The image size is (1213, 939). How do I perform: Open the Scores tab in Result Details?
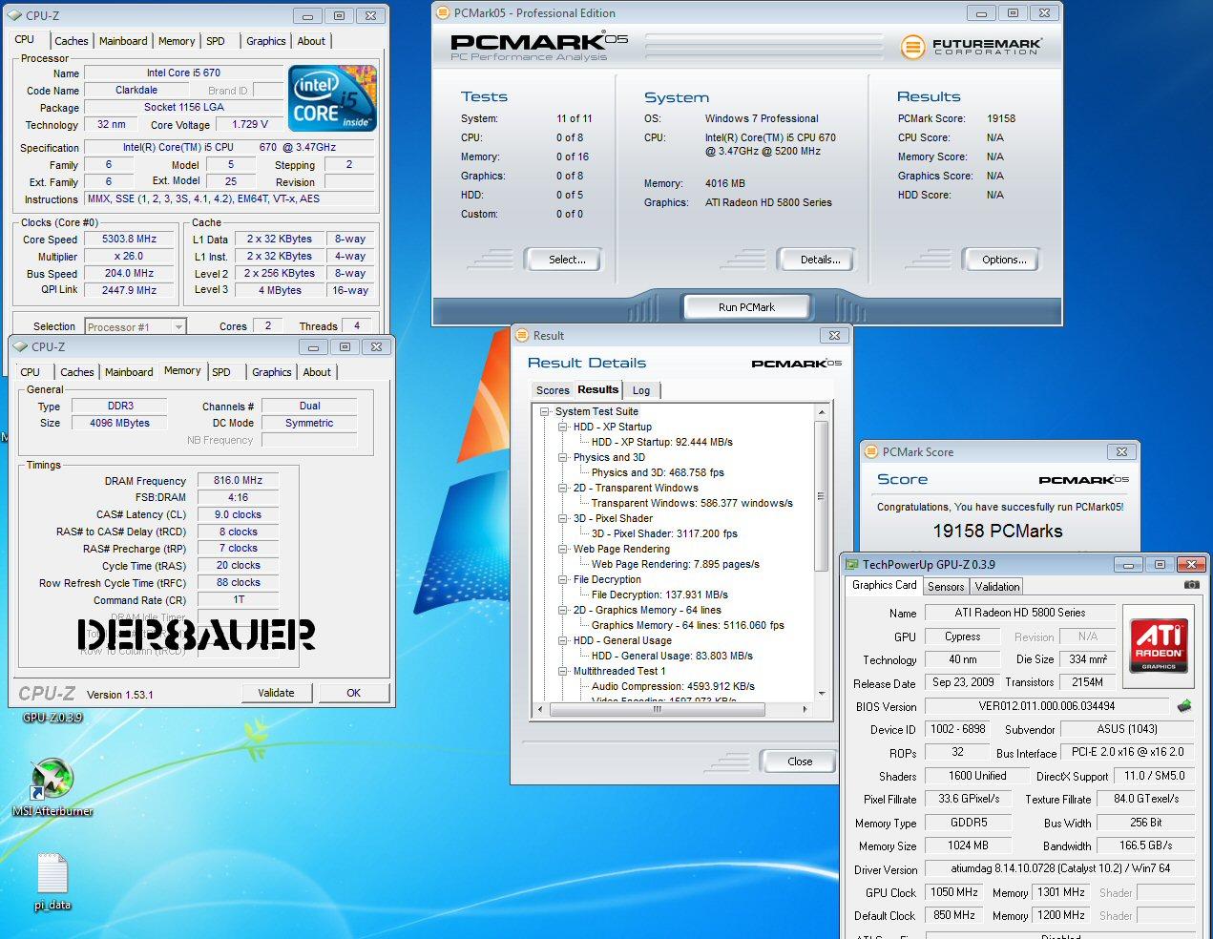coord(553,390)
